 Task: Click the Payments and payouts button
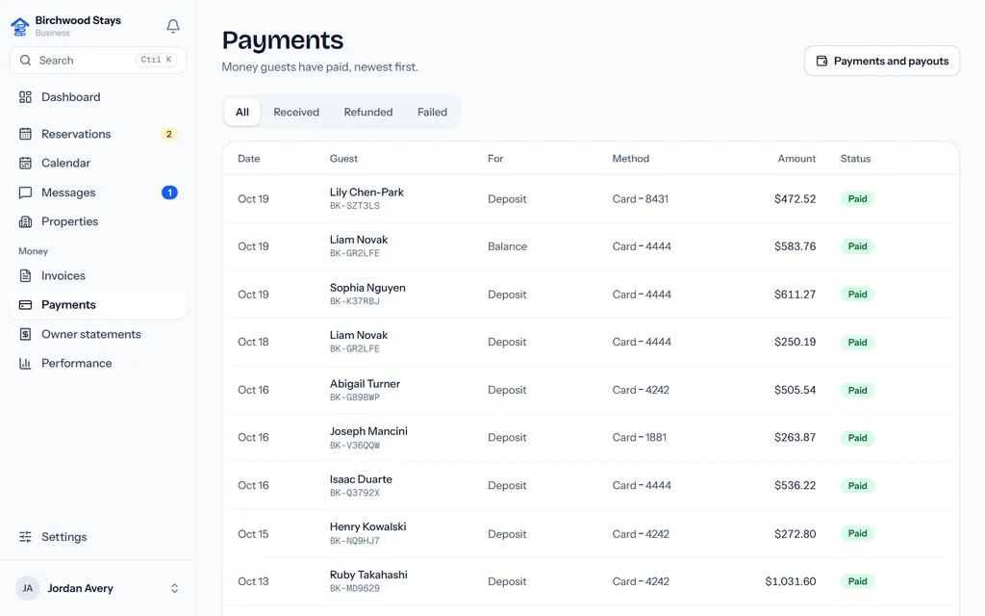click(882, 61)
